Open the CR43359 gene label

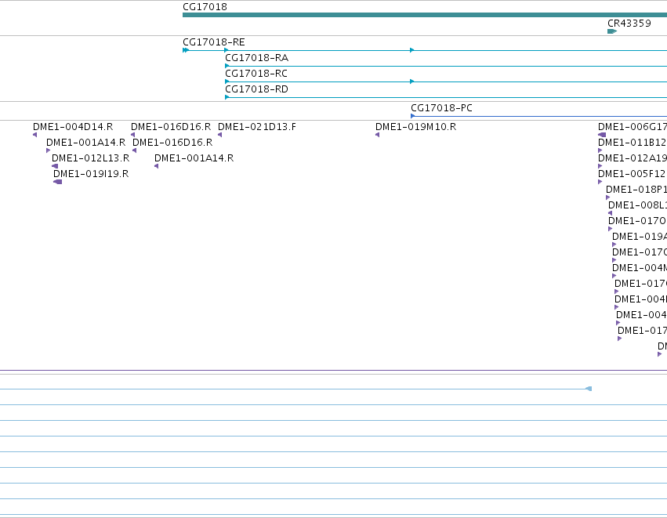click(x=629, y=24)
